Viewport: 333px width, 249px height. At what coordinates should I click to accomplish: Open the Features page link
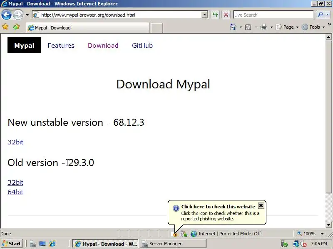61,46
